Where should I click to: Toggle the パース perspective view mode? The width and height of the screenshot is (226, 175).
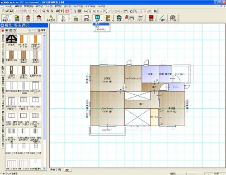(39, 18)
